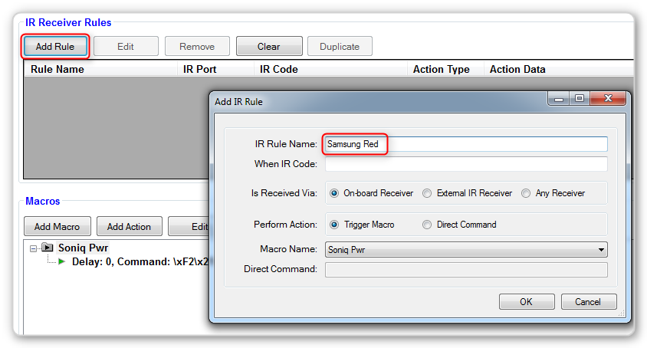This screenshot has height=348, width=647.
Task: Focus the When IR Code input field
Action: pos(466,164)
